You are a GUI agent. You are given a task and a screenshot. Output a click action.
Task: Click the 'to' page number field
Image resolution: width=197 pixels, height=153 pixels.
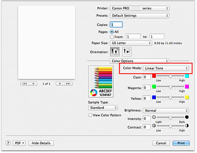tap(157, 36)
